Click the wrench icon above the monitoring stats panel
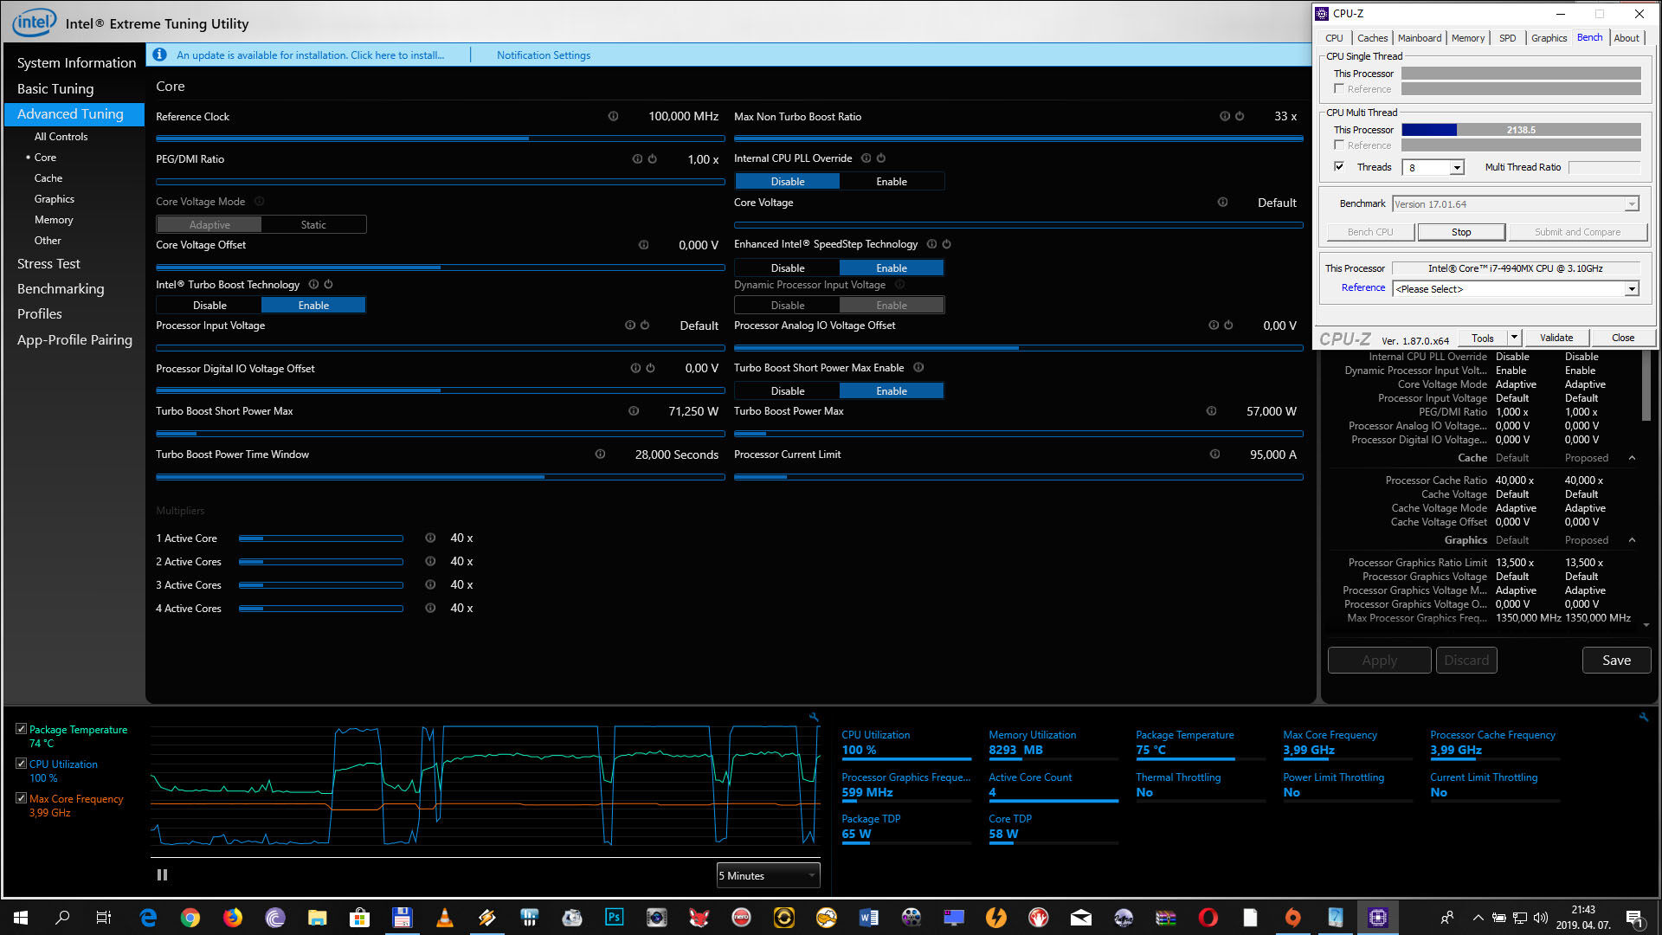This screenshot has width=1662, height=935. (x=1644, y=717)
